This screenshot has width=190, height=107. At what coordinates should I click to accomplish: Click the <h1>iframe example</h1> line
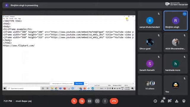(x=17, y=29)
